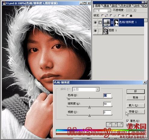Expand the 不透明度 opacity arrow
The height and width of the screenshot is (140, 149).
coord(135,10)
